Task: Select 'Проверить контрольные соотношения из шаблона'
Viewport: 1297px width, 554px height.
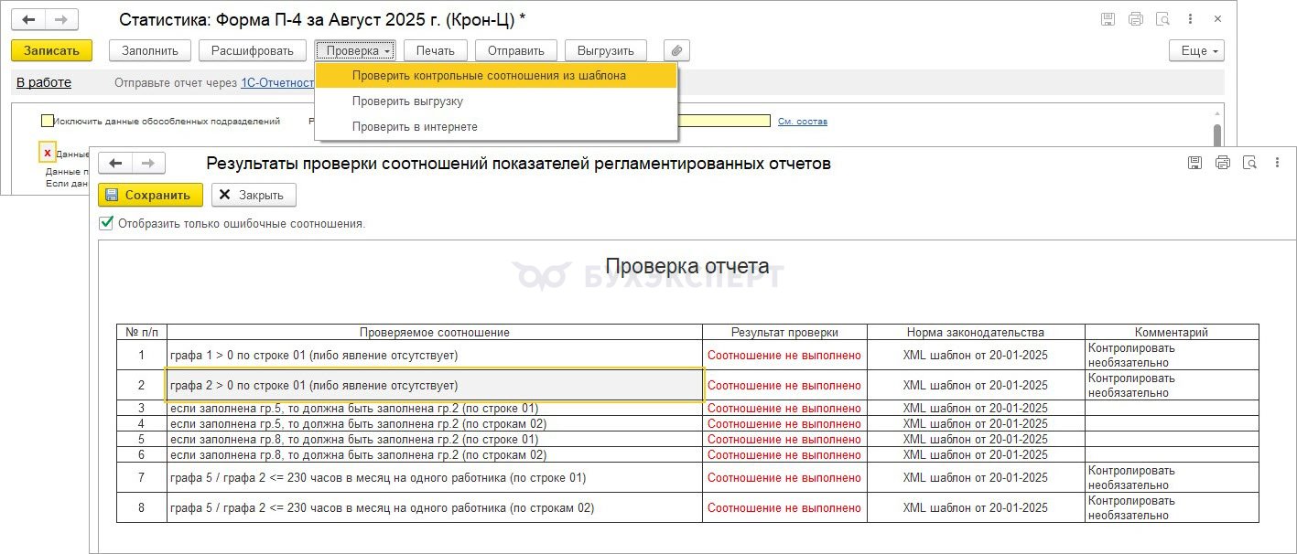Action: 489,76
